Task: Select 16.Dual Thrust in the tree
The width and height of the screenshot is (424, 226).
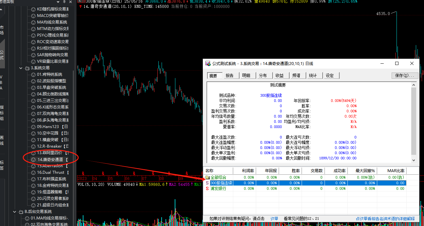Action: pyautogui.click(x=53, y=172)
